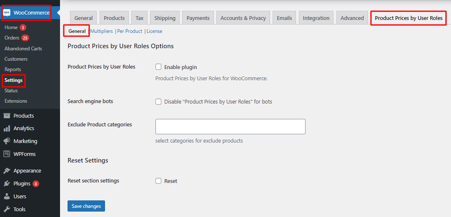Screen dimensions: 451x217
Task: Click the 'Exclude Product categories' row label
Action: 100,125
